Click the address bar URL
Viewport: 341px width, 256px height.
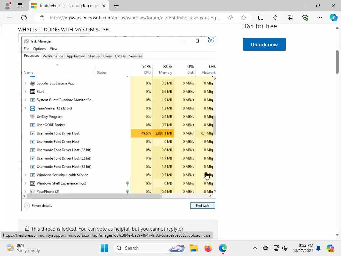tap(135, 18)
